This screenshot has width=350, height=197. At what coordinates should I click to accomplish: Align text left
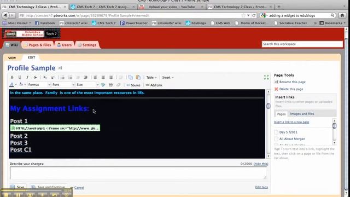pyautogui.click(x=95, y=77)
